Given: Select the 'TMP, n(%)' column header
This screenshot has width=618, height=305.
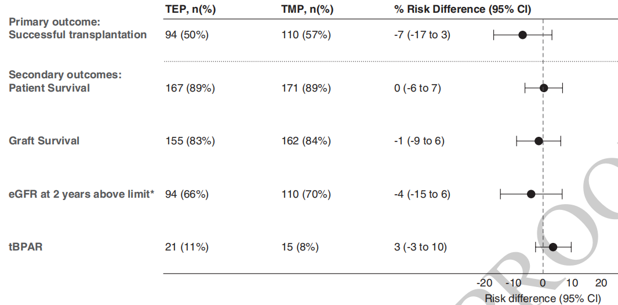Looking at the screenshot, I should point(306,9).
